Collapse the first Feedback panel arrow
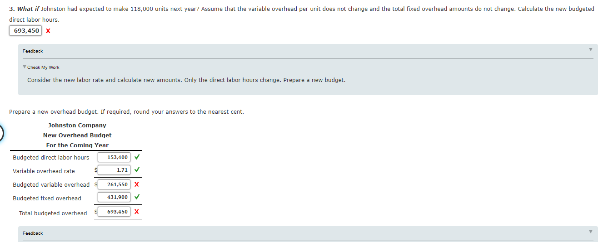Screen dimensions: 598x242 [x=591, y=49]
